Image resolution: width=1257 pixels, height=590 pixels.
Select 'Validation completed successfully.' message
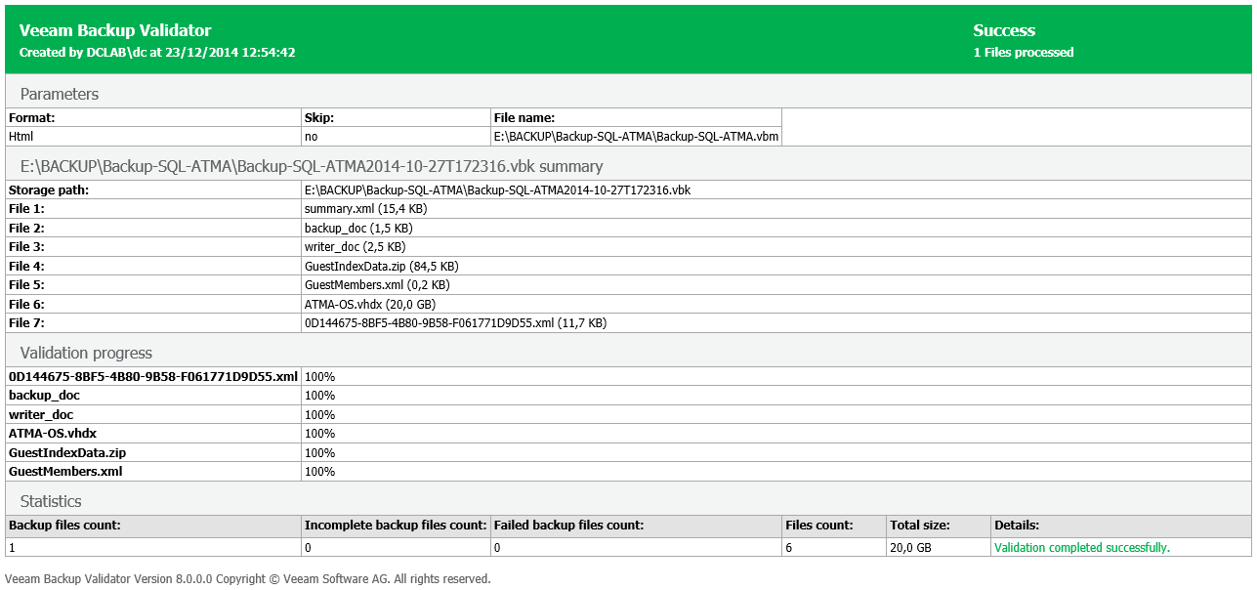coord(1082,548)
